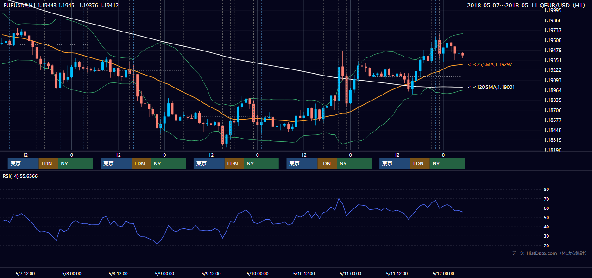Click price axis value 1.18190
The height and width of the screenshot is (278, 592).
(x=553, y=150)
